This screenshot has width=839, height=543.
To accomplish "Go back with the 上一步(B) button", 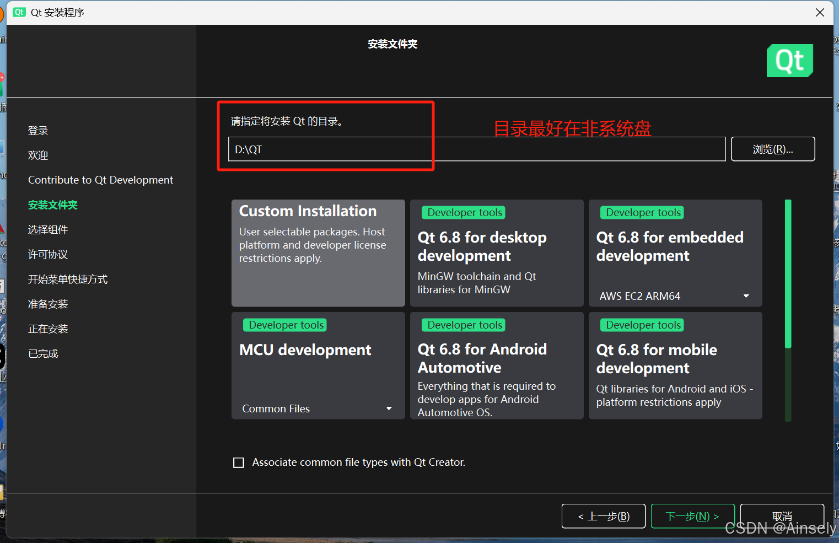I will (x=604, y=516).
